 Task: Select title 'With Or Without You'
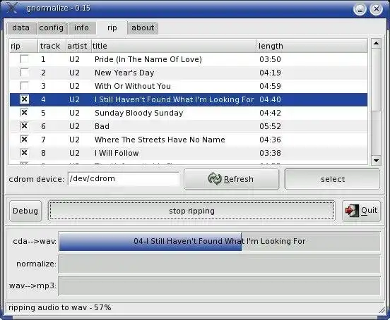[x=133, y=86]
